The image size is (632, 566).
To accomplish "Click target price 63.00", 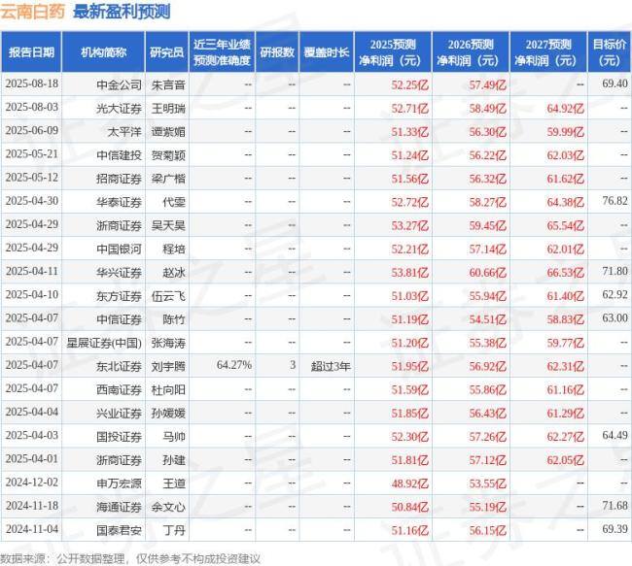I will 614,318.
